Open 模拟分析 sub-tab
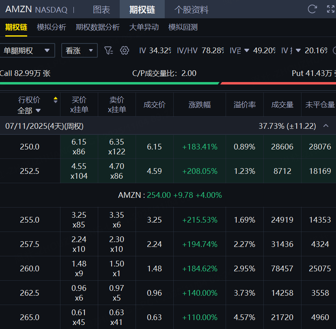 pos(52,27)
